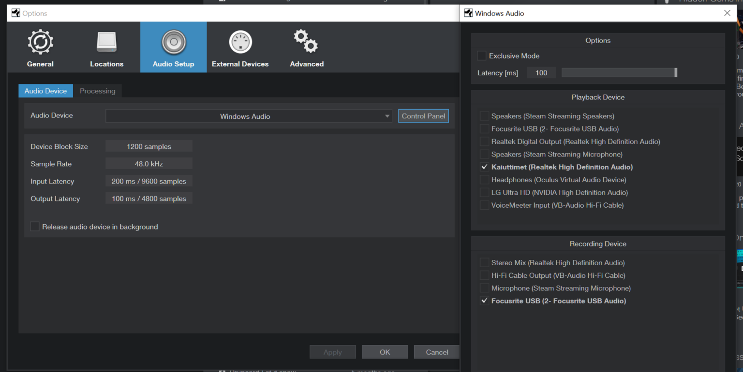Expand the Audio Device dropdown
The image size is (743, 372).
point(249,116)
